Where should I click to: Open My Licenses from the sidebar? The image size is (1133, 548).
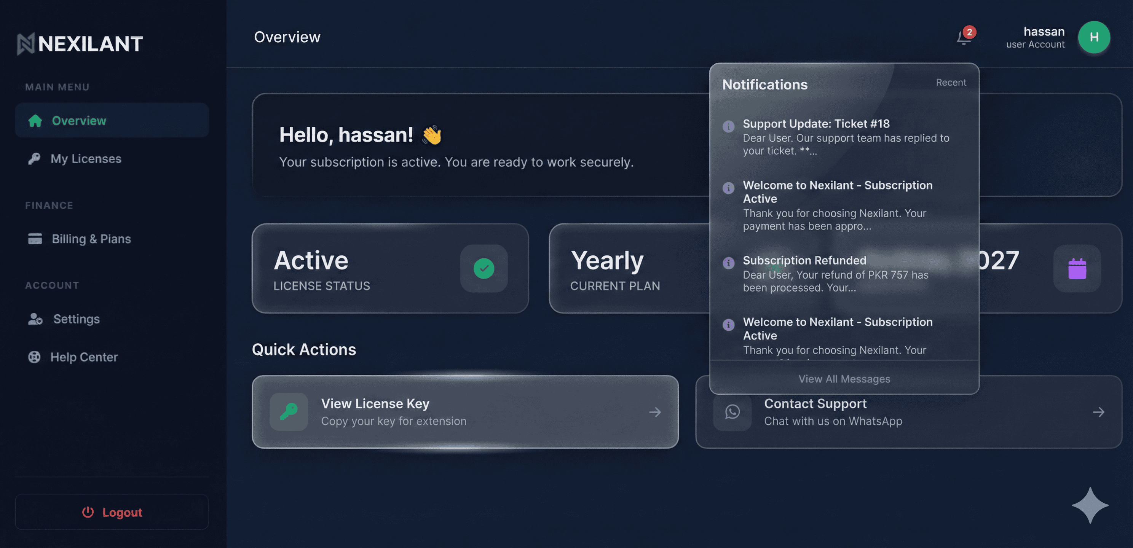pos(86,158)
